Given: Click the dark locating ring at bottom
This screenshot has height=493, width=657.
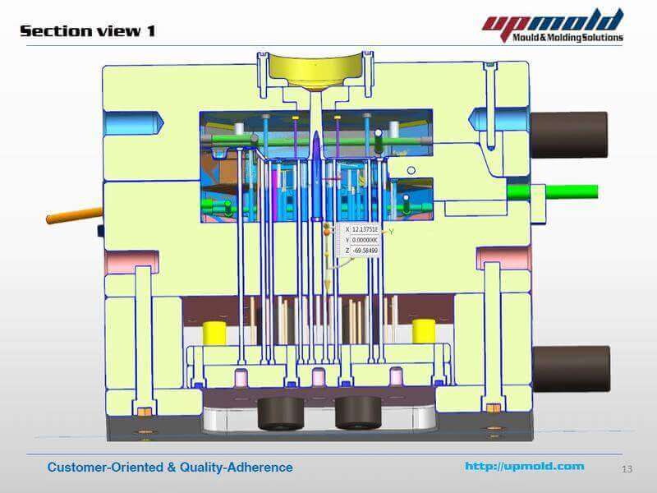Looking at the screenshot, I should tap(279, 411).
